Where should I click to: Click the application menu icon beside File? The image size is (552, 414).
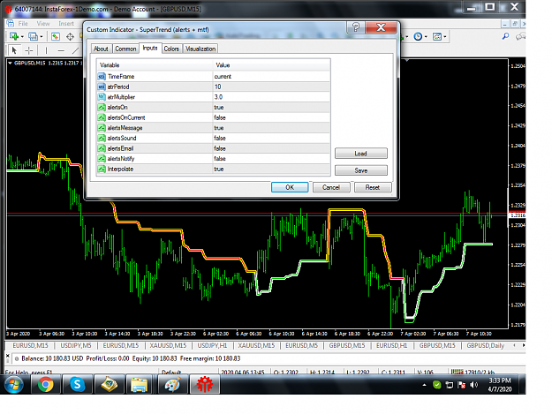coord(11,23)
